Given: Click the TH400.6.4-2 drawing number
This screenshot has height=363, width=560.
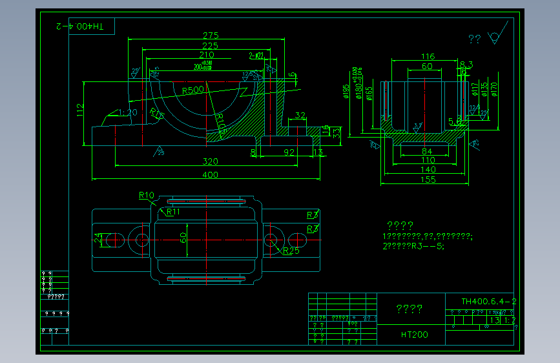Looking at the screenshot, I should pos(488,302).
